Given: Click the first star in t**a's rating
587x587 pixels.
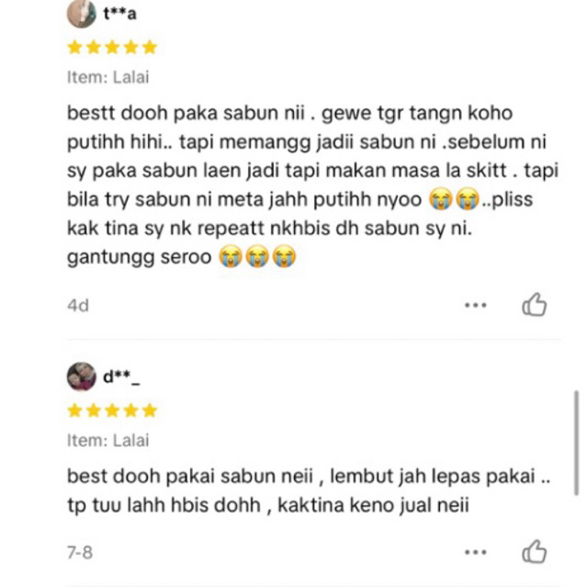Looking at the screenshot, I should pos(75,48).
